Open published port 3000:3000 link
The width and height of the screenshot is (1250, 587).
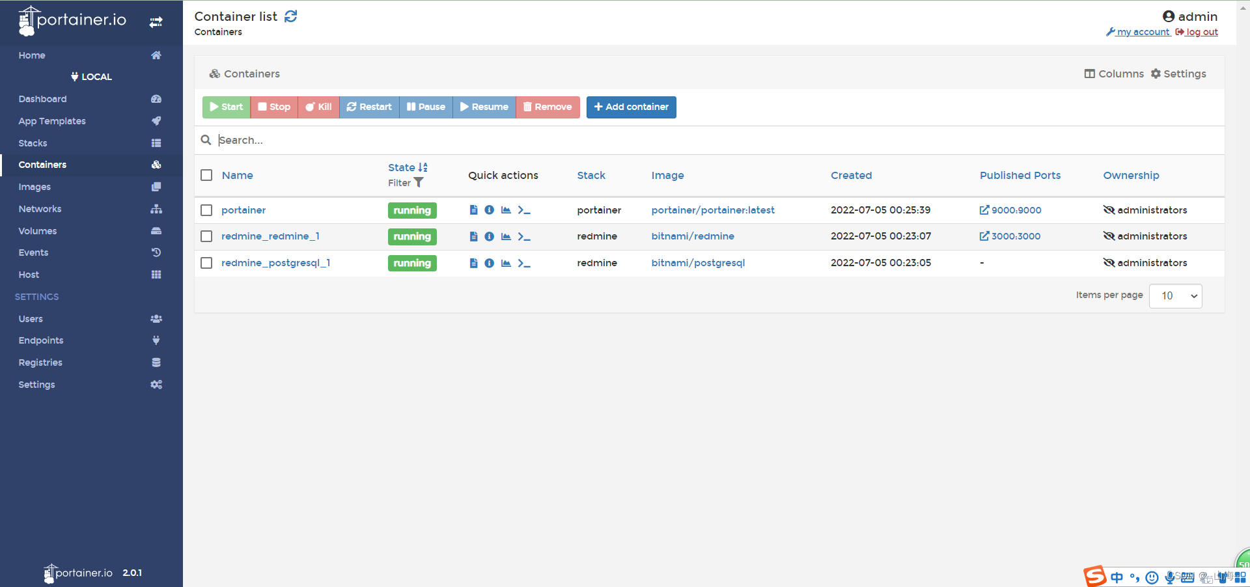[x=1010, y=236]
